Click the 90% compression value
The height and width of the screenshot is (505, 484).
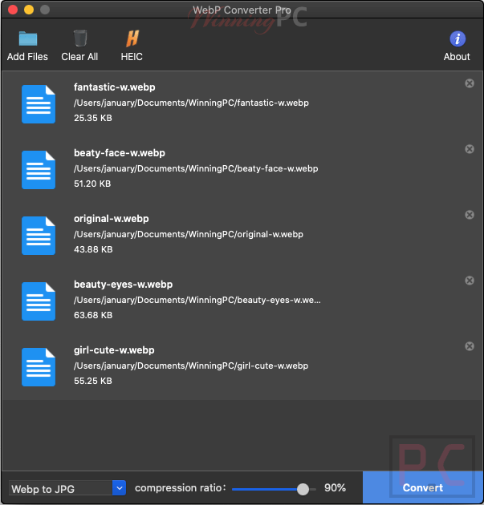(335, 487)
